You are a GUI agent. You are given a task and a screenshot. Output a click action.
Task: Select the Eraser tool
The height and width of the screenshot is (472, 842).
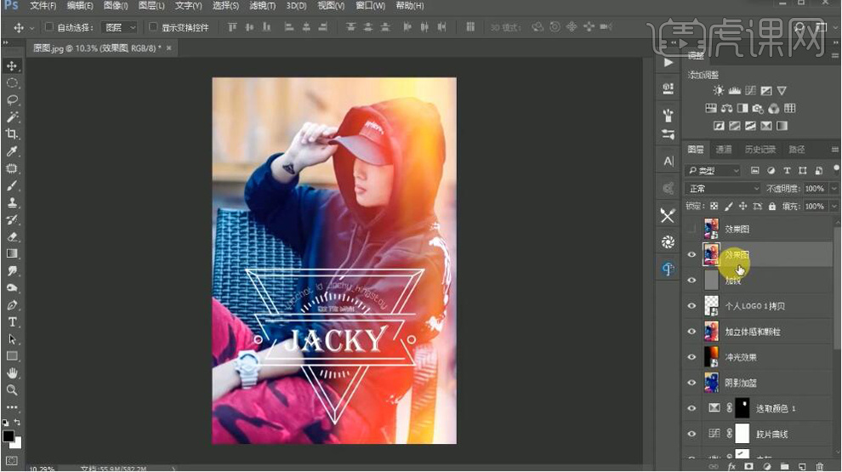[12, 236]
